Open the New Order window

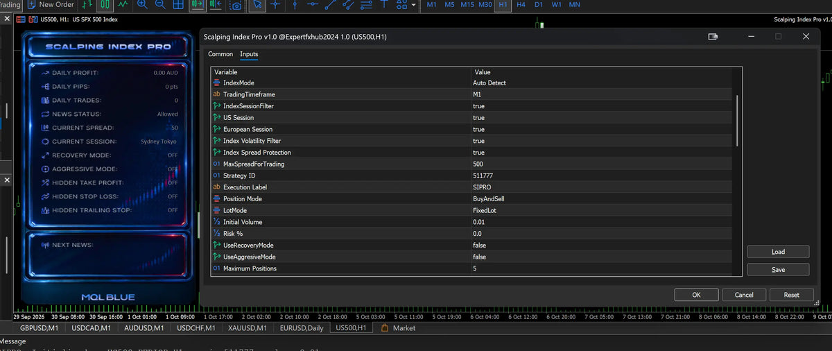[x=51, y=4]
